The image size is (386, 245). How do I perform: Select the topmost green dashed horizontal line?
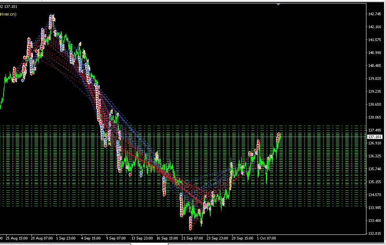click(x=183, y=126)
